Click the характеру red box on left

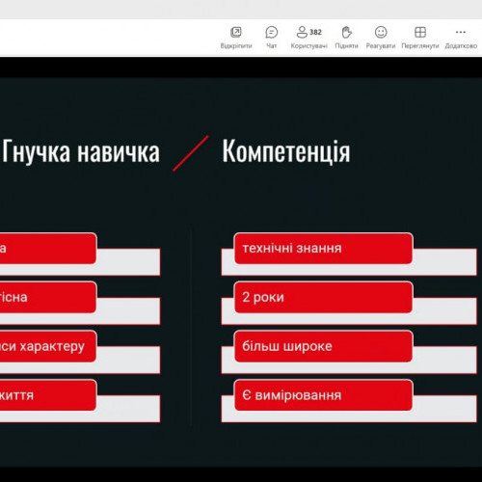[48, 346]
